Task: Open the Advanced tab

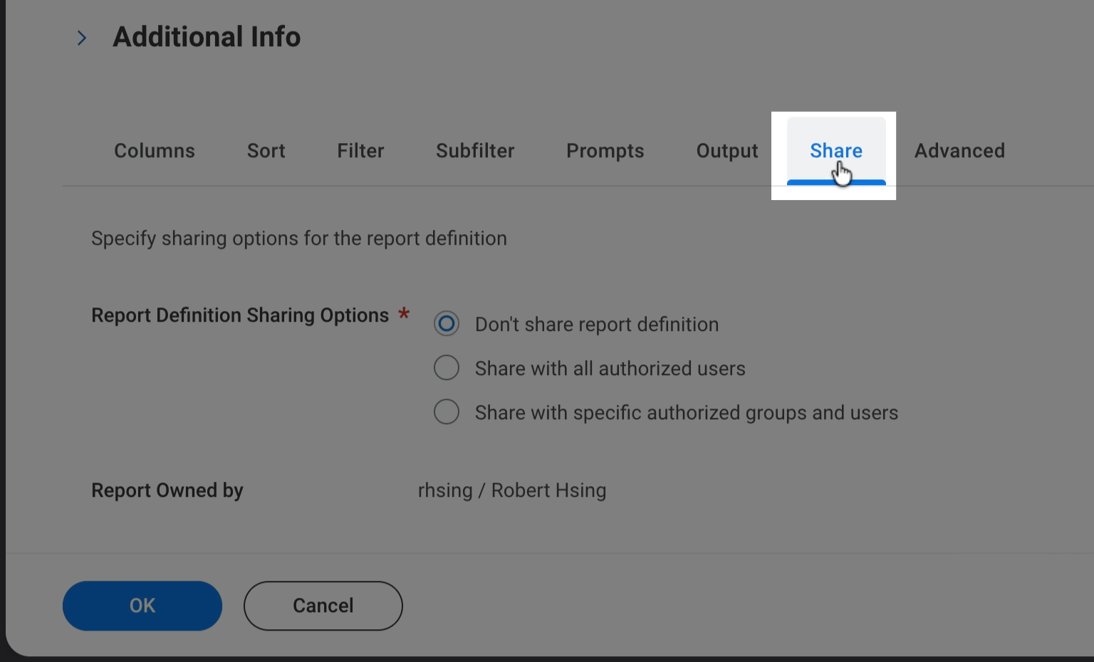Action: 960,151
